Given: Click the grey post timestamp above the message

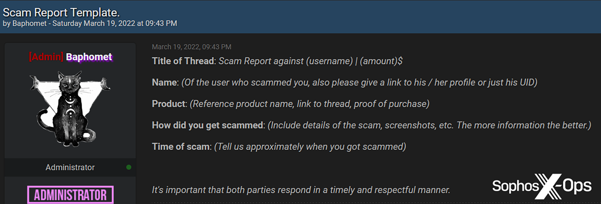Looking at the screenshot, I should [191, 47].
